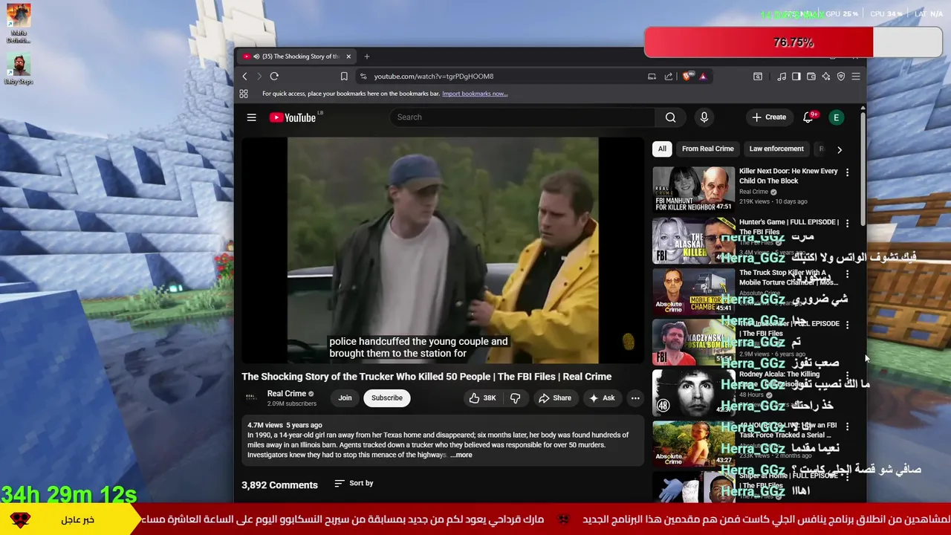Screen dimensions: 951x535
Task: Open Brave Wallet icon
Action: point(811,77)
